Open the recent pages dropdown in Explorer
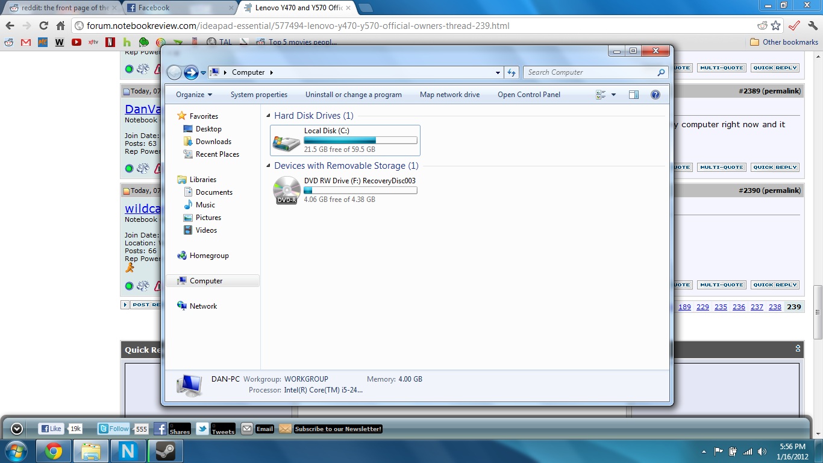Viewport: 823px width, 463px height. (x=204, y=73)
